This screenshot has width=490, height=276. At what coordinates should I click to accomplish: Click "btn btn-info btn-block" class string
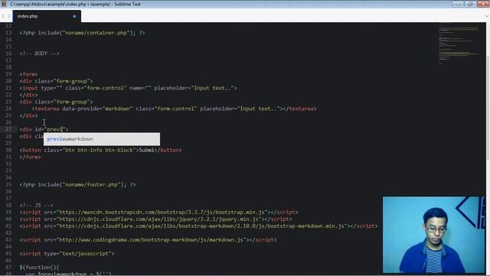(99, 150)
